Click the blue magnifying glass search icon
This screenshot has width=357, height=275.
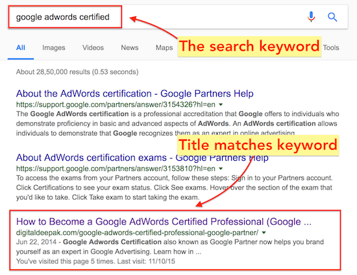332,17
